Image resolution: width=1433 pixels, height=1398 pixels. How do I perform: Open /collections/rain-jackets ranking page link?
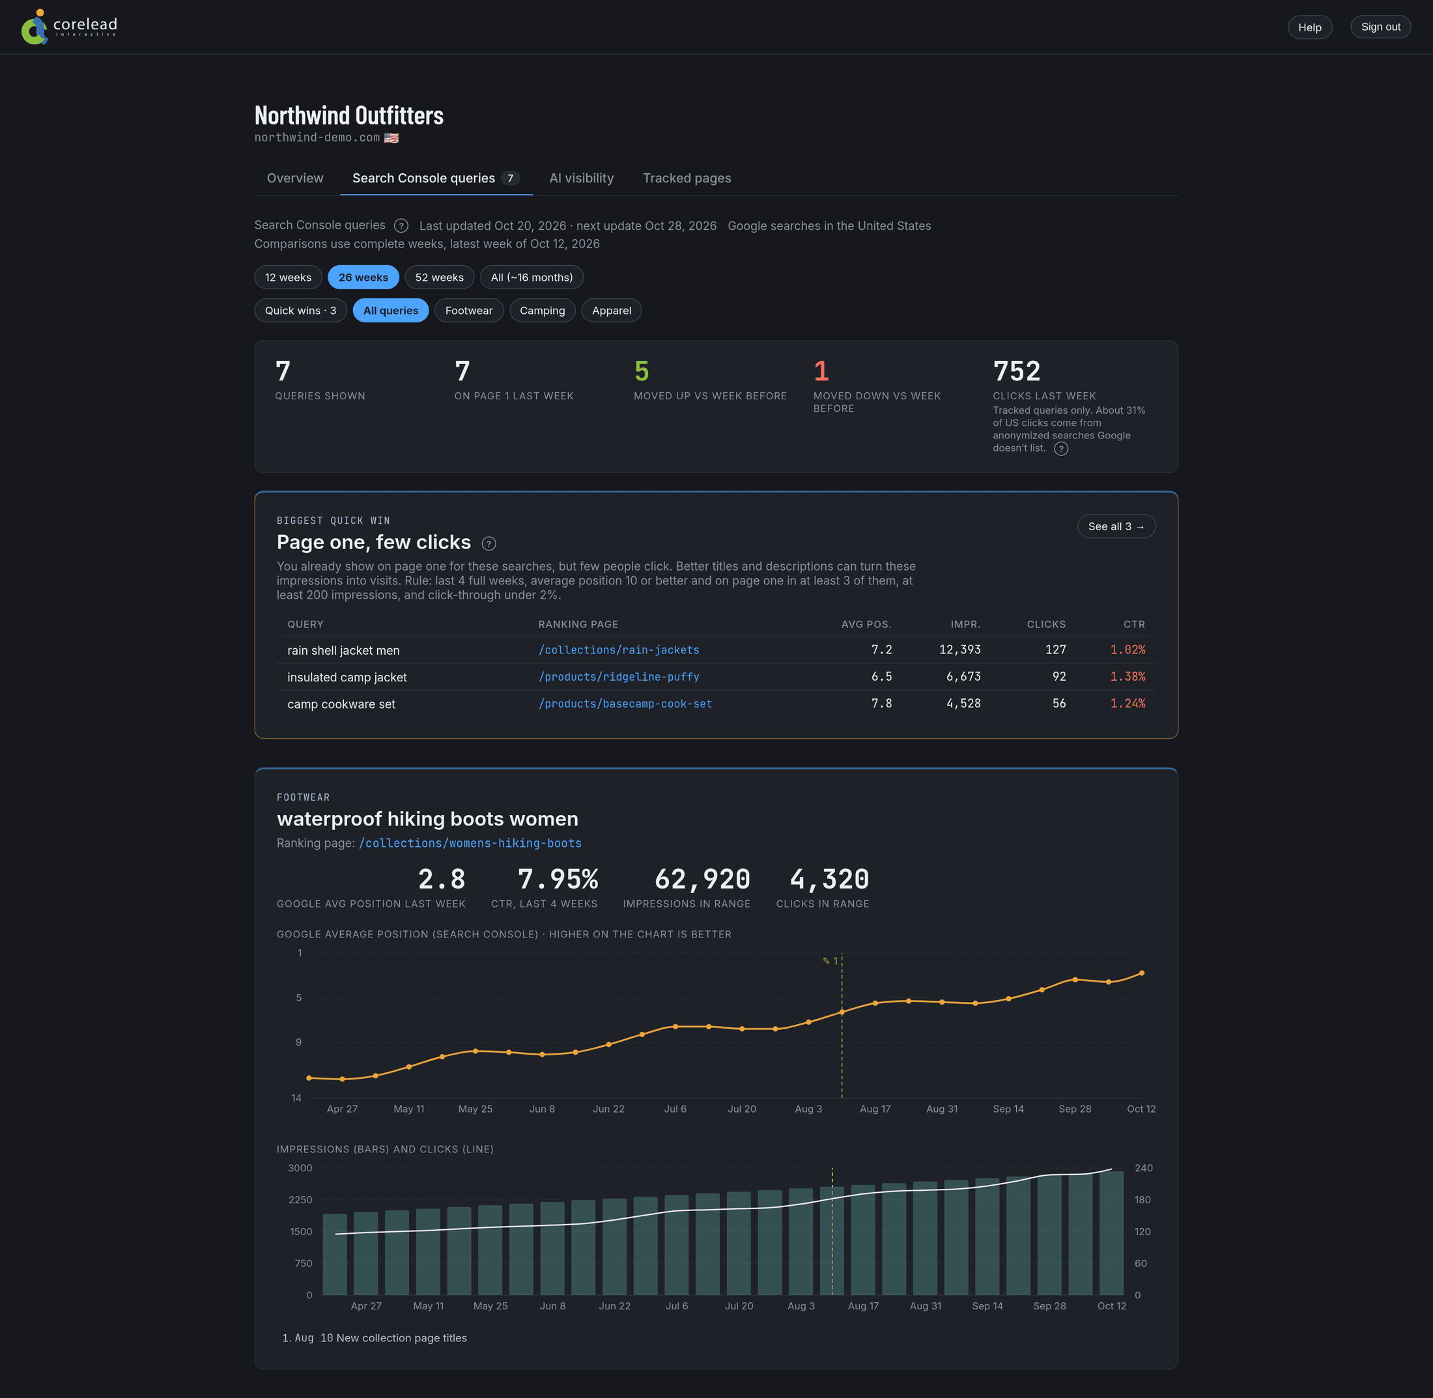[x=618, y=651]
